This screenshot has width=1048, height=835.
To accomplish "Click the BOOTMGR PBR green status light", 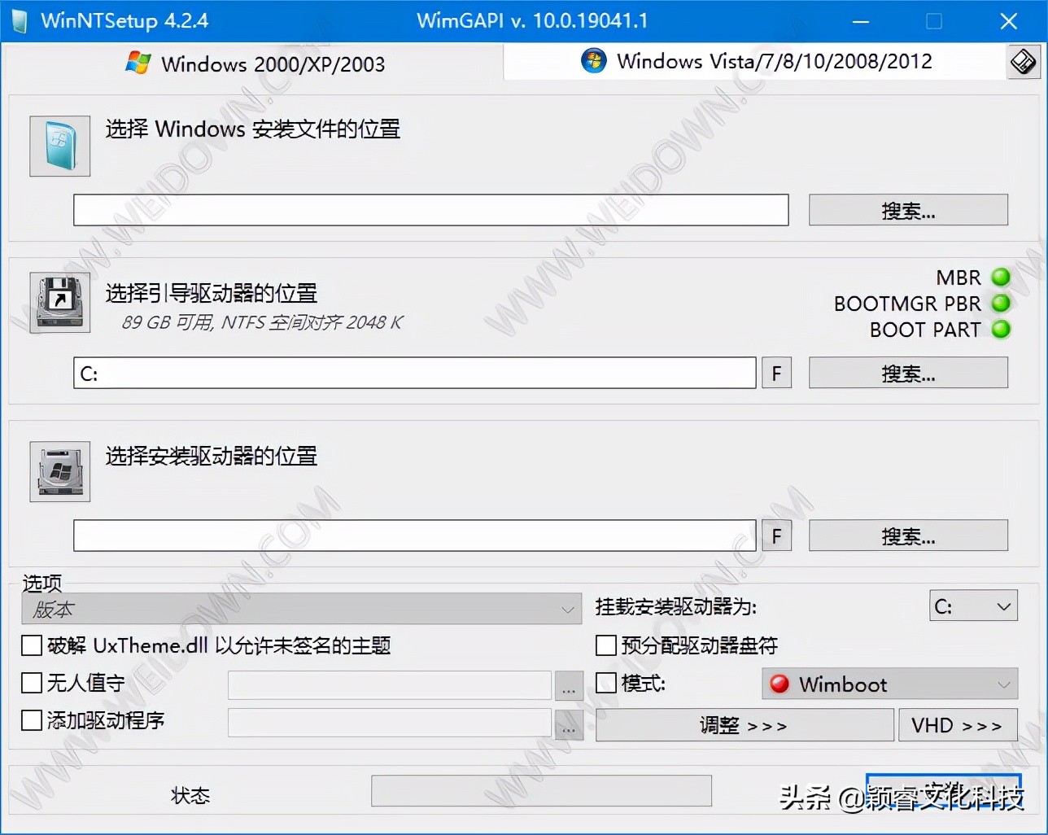I will tap(1000, 304).
